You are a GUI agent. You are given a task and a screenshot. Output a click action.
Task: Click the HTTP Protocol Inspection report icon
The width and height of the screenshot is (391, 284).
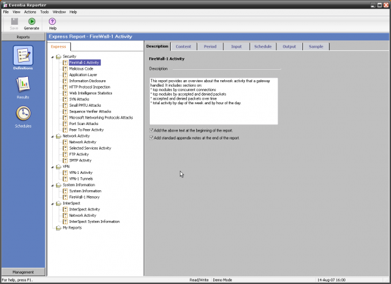[65, 87]
